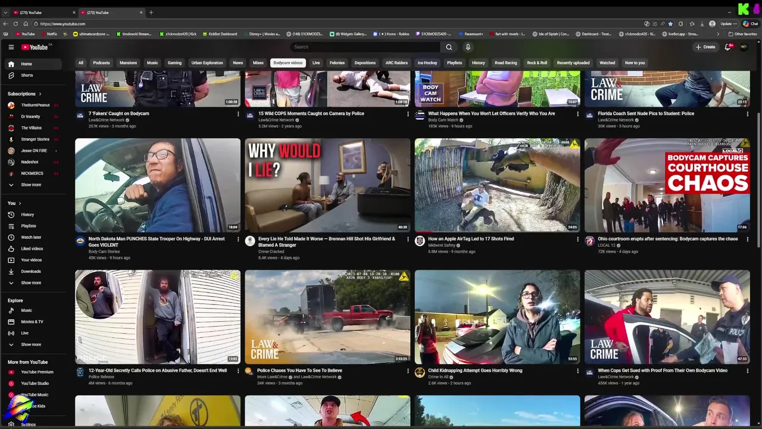Open Liked videos in the sidebar
This screenshot has height=429, width=762.
32,248
